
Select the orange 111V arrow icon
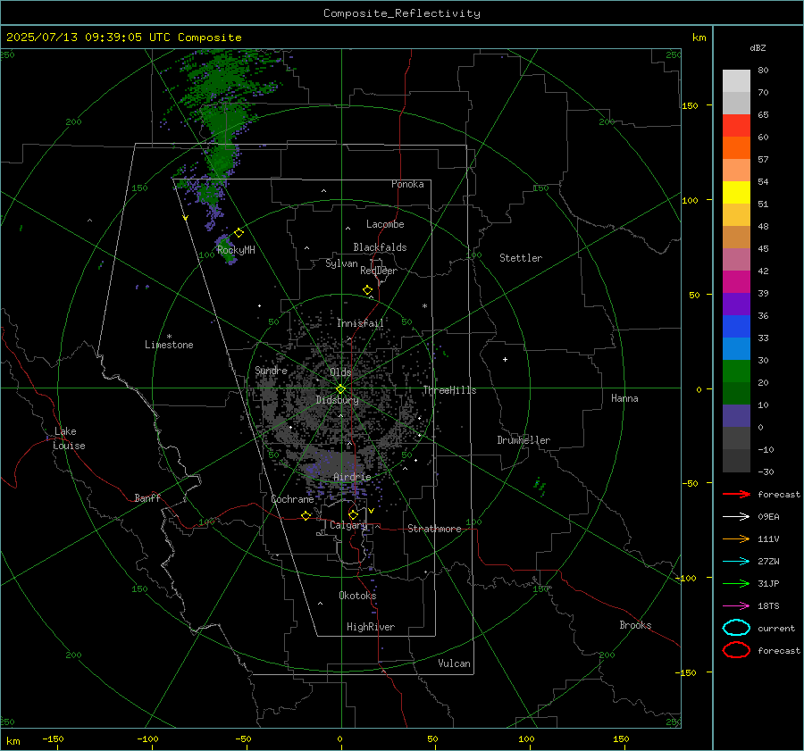[x=736, y=538]
